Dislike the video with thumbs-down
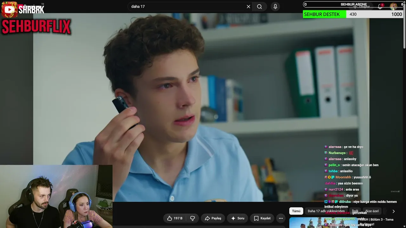 pos(192,218)
